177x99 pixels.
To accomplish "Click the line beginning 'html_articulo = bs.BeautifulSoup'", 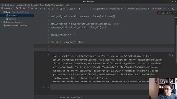I will [x=86, y=24].
